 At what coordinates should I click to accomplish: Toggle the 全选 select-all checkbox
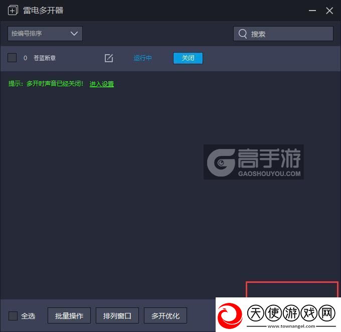13,316
